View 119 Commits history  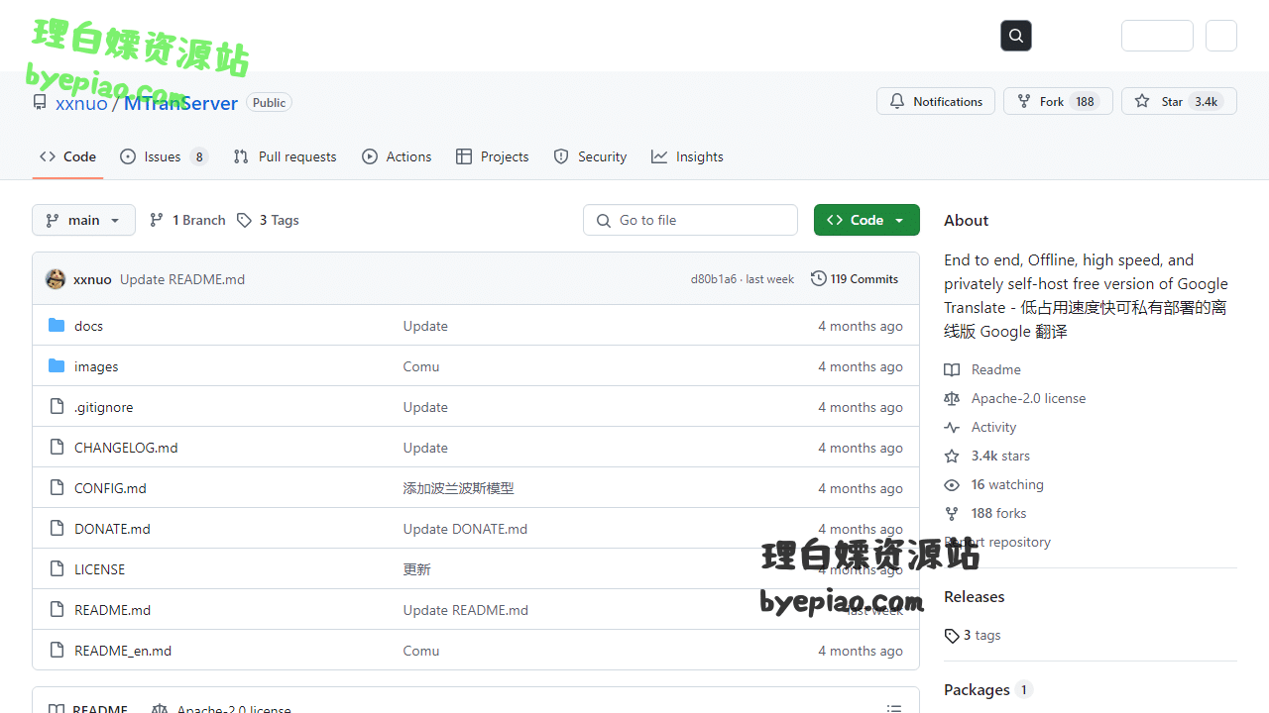855,279
